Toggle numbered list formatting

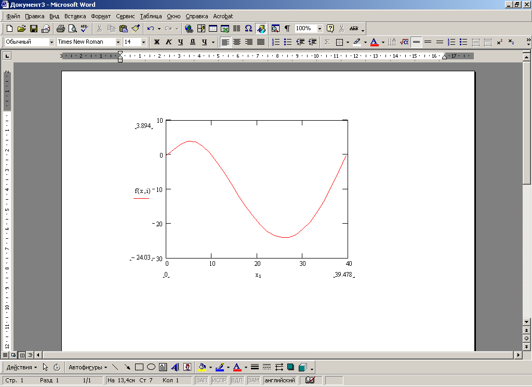tap(276, 42)
